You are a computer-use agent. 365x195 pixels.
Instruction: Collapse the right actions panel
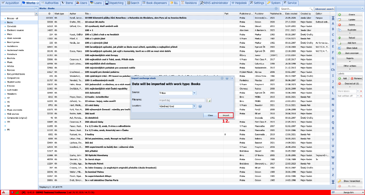pos(361,8)
